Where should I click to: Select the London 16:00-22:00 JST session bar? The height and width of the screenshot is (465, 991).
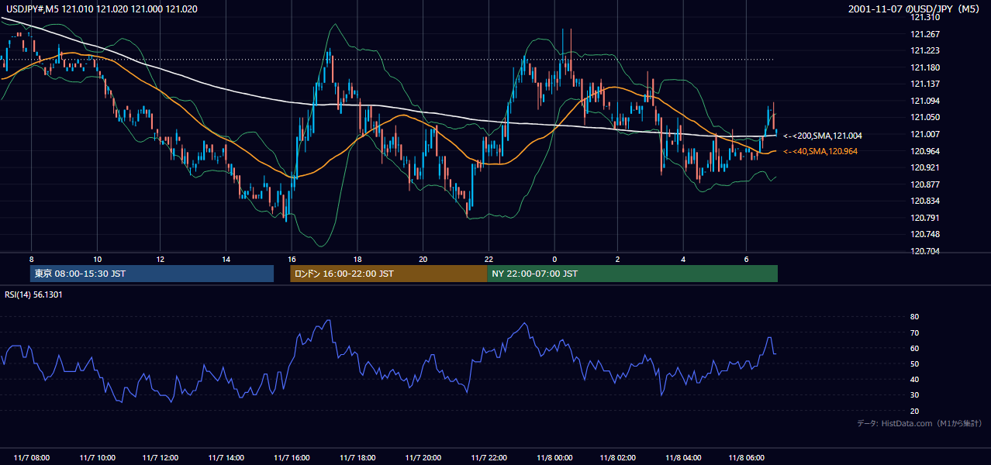click(x=388, y=274)
